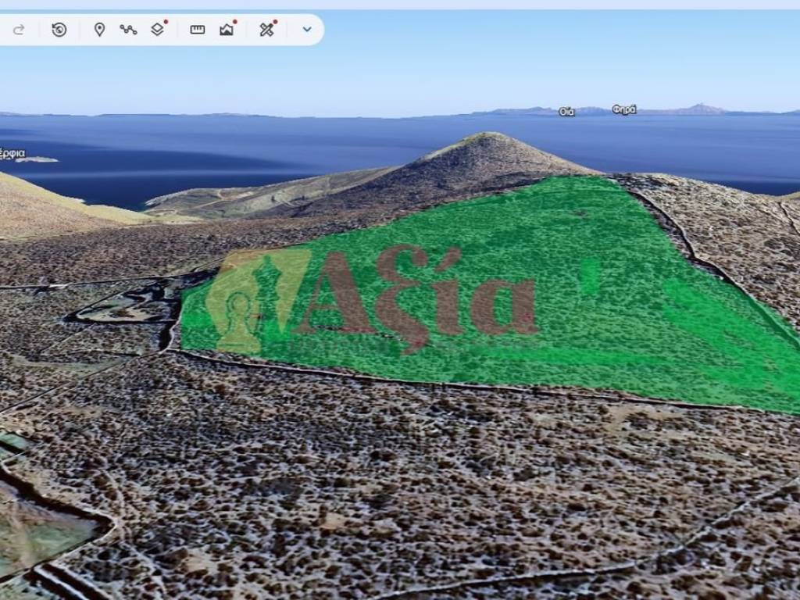This screenshot has width=800, height=600.
Task: Click the redo arrow in the toolbar
Action: pyautogui.click(x=19, y=30)
